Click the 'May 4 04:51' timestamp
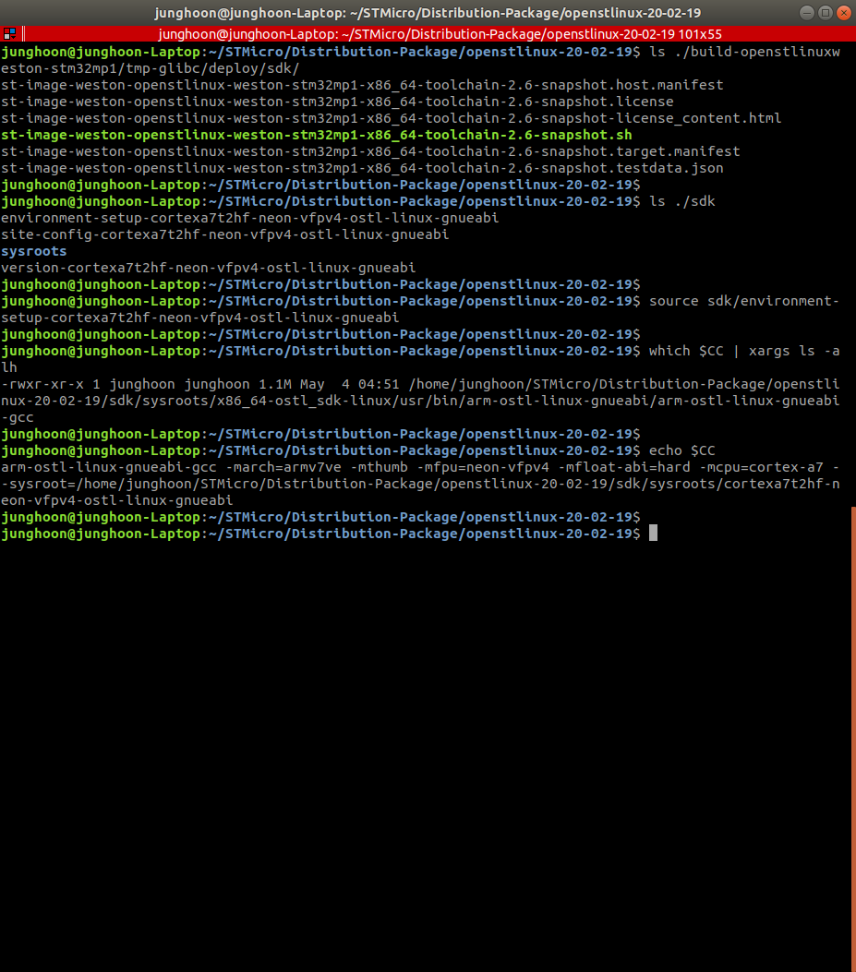 pos(350,384)
